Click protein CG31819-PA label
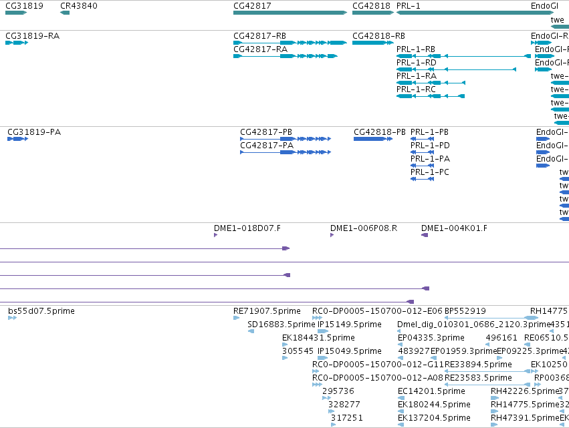569x428 pixels. point(34,132)
